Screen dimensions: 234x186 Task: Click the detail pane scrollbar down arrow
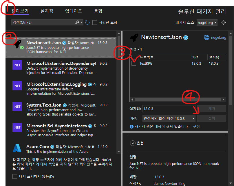[x=231, y=183]
